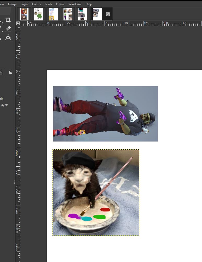Open the Tools menu
The width and height of the screenshot is (202, 262).
[x=49, y=4]
